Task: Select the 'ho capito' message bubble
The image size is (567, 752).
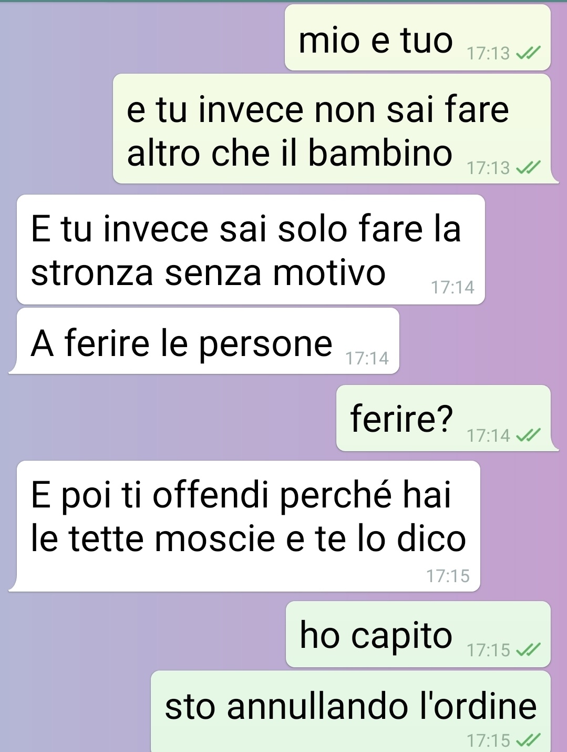Action: 418,634
